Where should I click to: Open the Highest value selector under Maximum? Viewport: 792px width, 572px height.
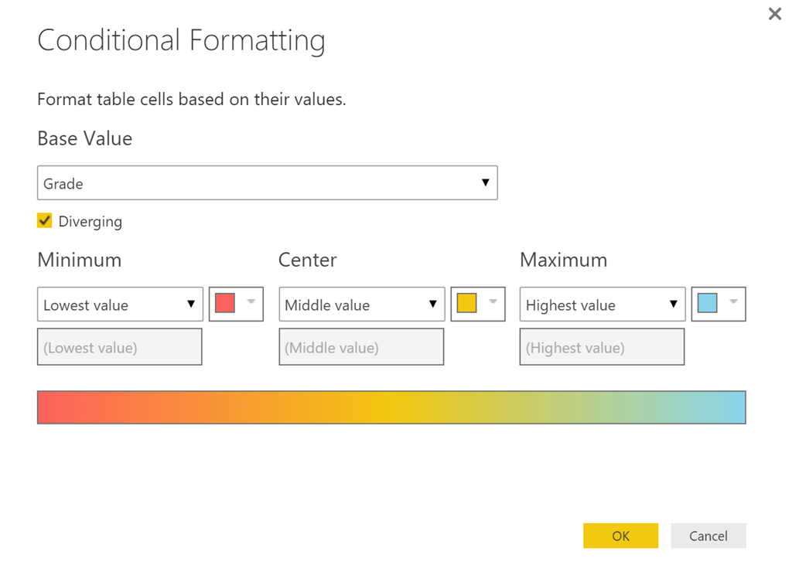(x=602, y=305)
